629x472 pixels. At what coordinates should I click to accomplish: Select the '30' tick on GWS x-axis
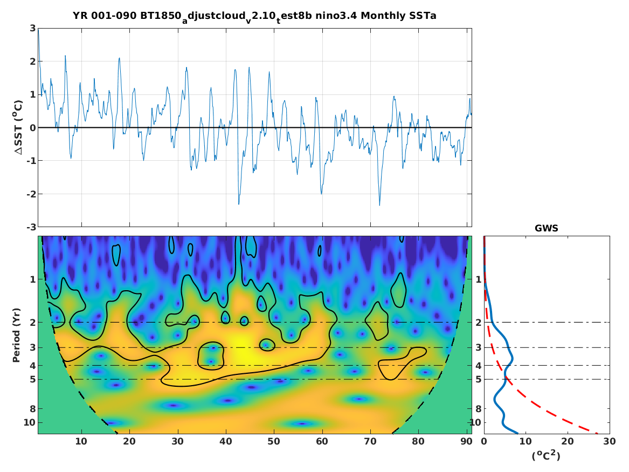[x=610, y=441]
